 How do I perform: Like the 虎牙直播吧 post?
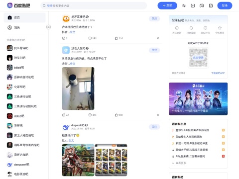click(117, 38)
